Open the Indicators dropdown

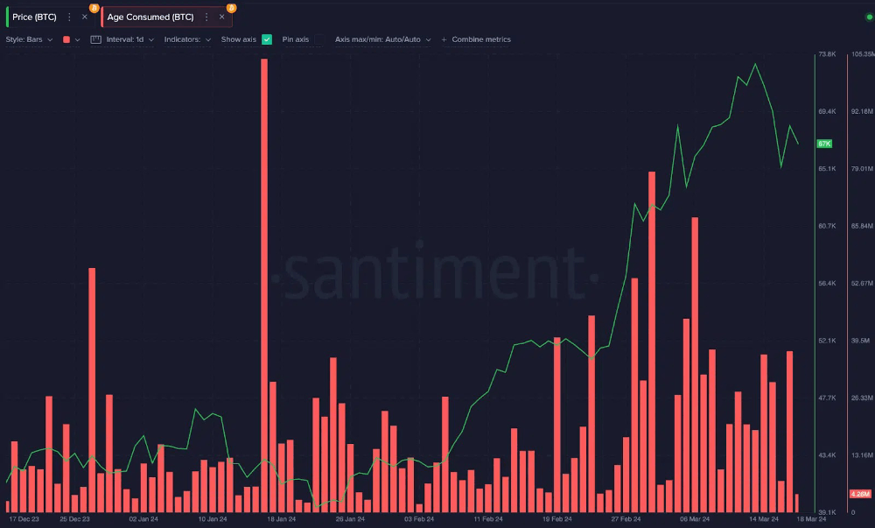pos(187,39)
